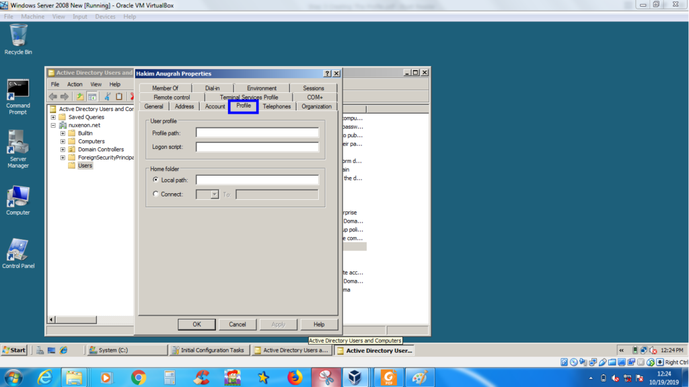The image size is (689, 387).
Task: Select the Computer desktop icon
Action: coord(18,201)
